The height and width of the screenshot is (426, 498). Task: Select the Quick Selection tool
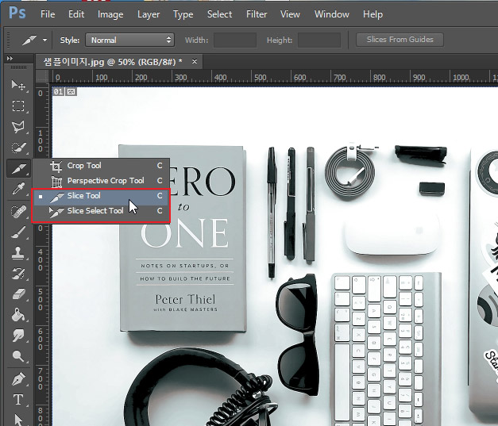18,148
